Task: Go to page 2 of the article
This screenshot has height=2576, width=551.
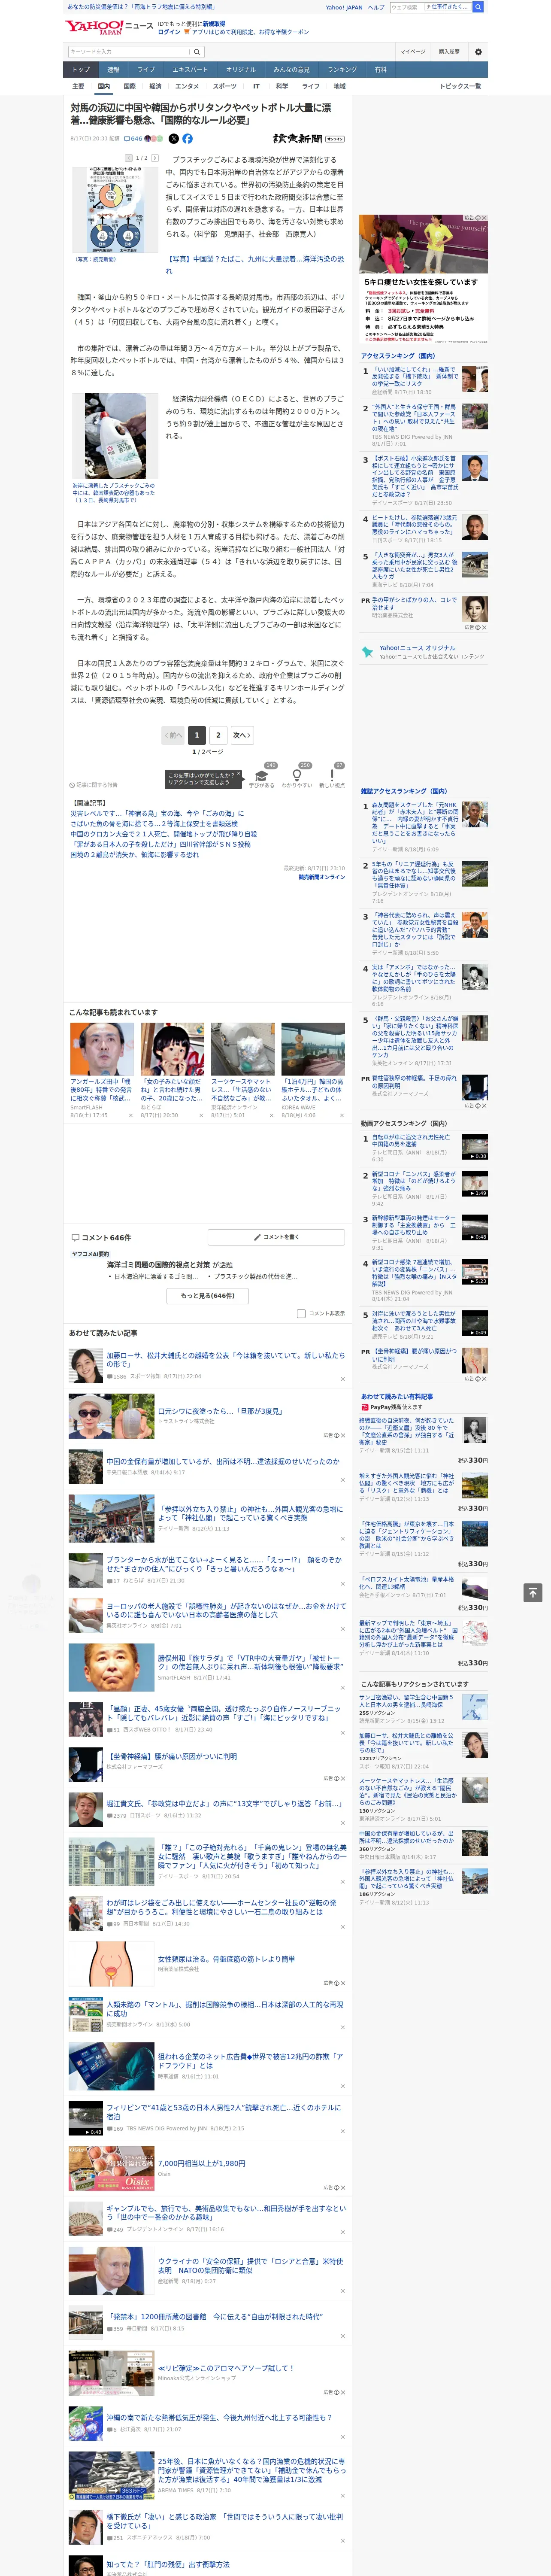Action: [x=218, y=734]
